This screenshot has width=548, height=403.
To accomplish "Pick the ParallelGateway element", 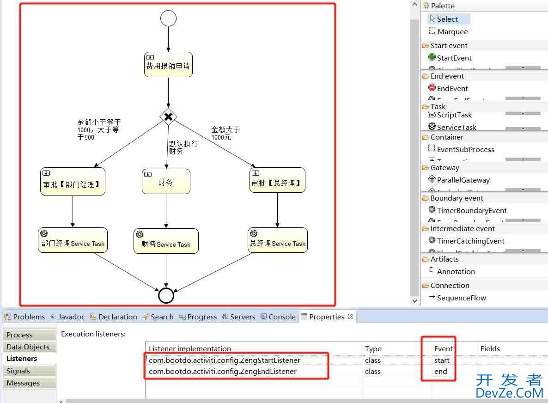I will pyautogui.click(x=461, y=180).
